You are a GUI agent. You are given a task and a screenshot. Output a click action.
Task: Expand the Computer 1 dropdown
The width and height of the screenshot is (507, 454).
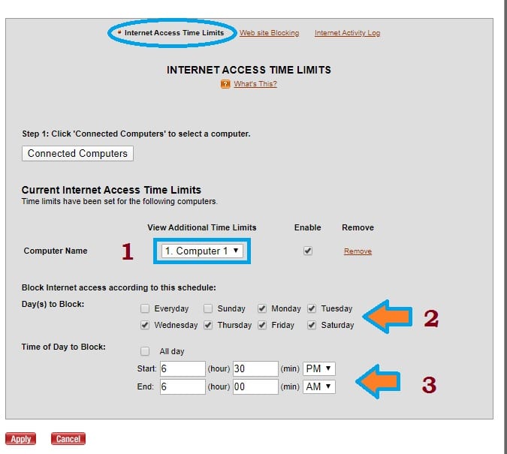pyautogui.click(x=202, y=251)
